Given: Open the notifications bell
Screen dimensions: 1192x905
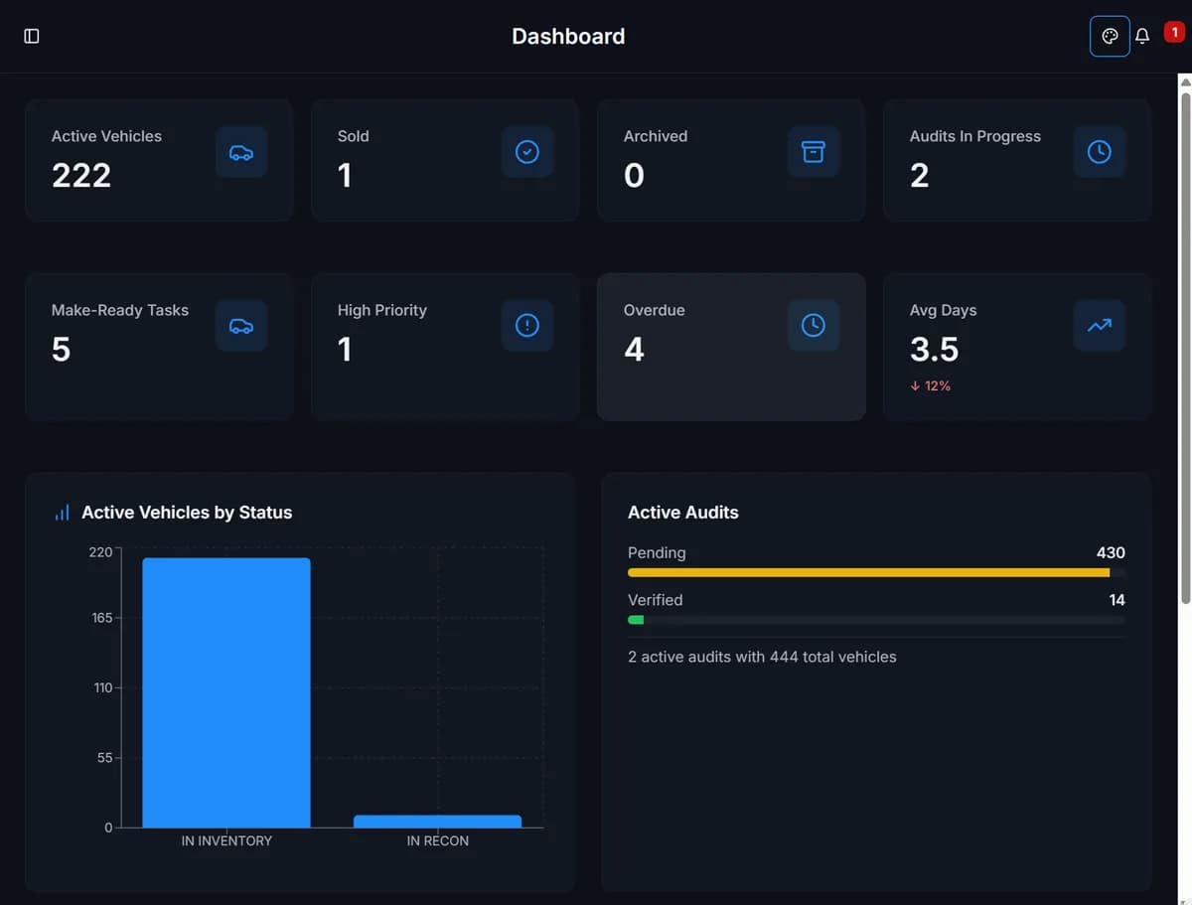Looking at the screenshot, I should click(1141, 36).
